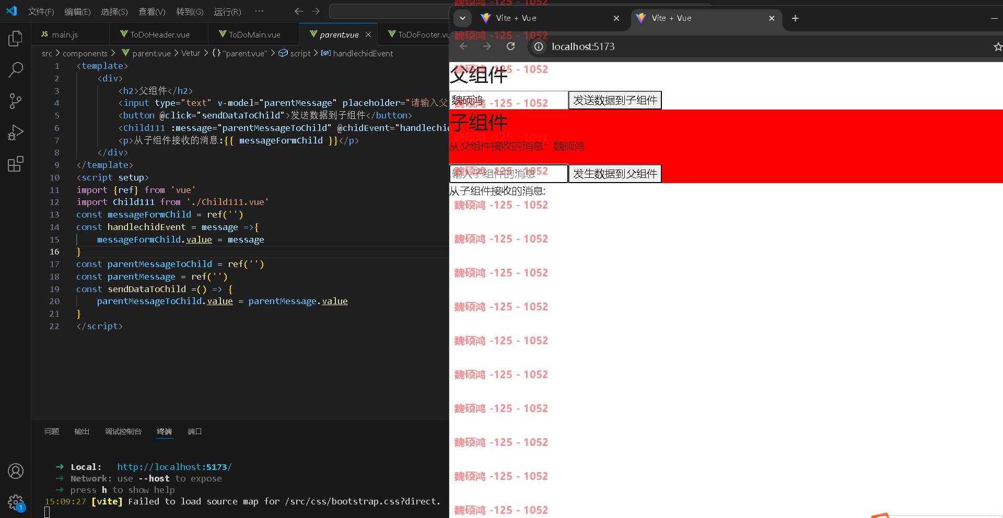Click the 子组件 heading on the page
1003x518 pixels.
click(479, 123)
